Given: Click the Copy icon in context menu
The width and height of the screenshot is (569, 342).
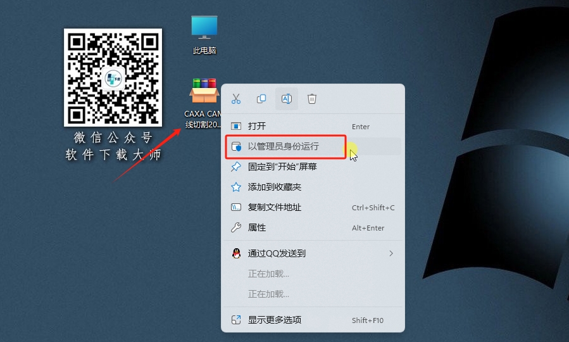Looking at the screenshot, I should pyautogui.click(x=261, y=99).
